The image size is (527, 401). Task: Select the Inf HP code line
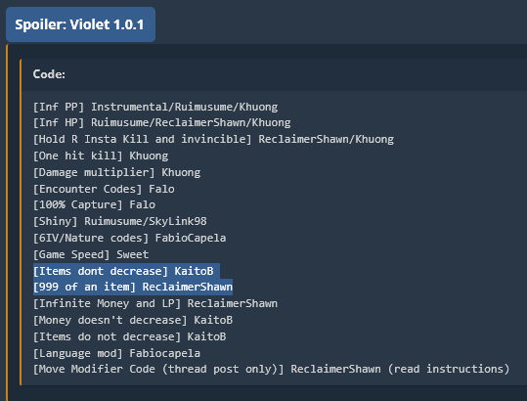coord(161,122)
